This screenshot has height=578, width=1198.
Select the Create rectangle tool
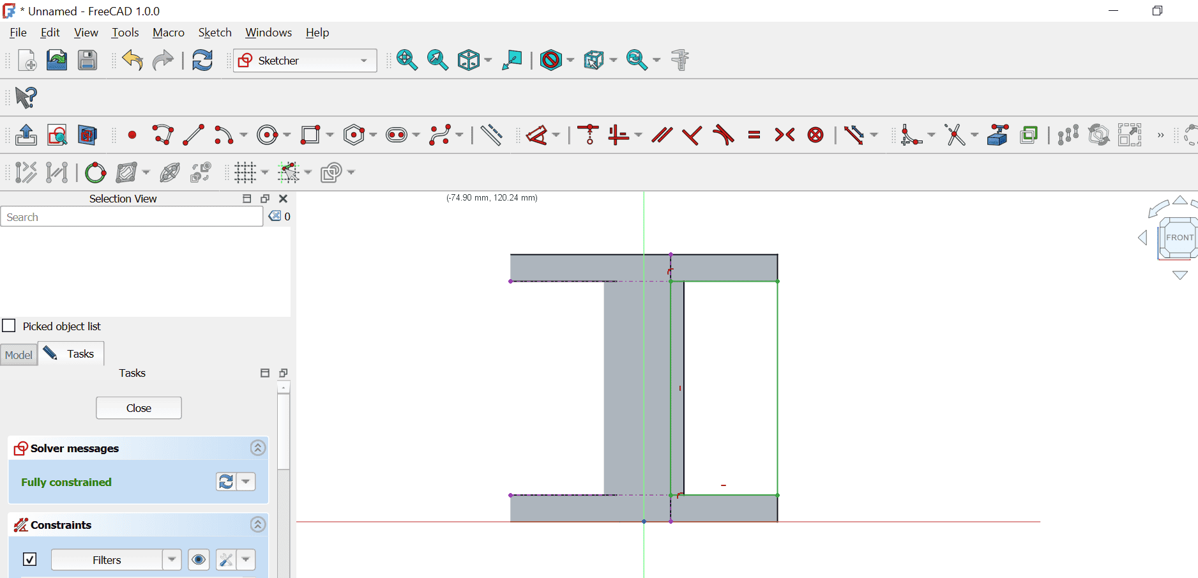(310, 135)
